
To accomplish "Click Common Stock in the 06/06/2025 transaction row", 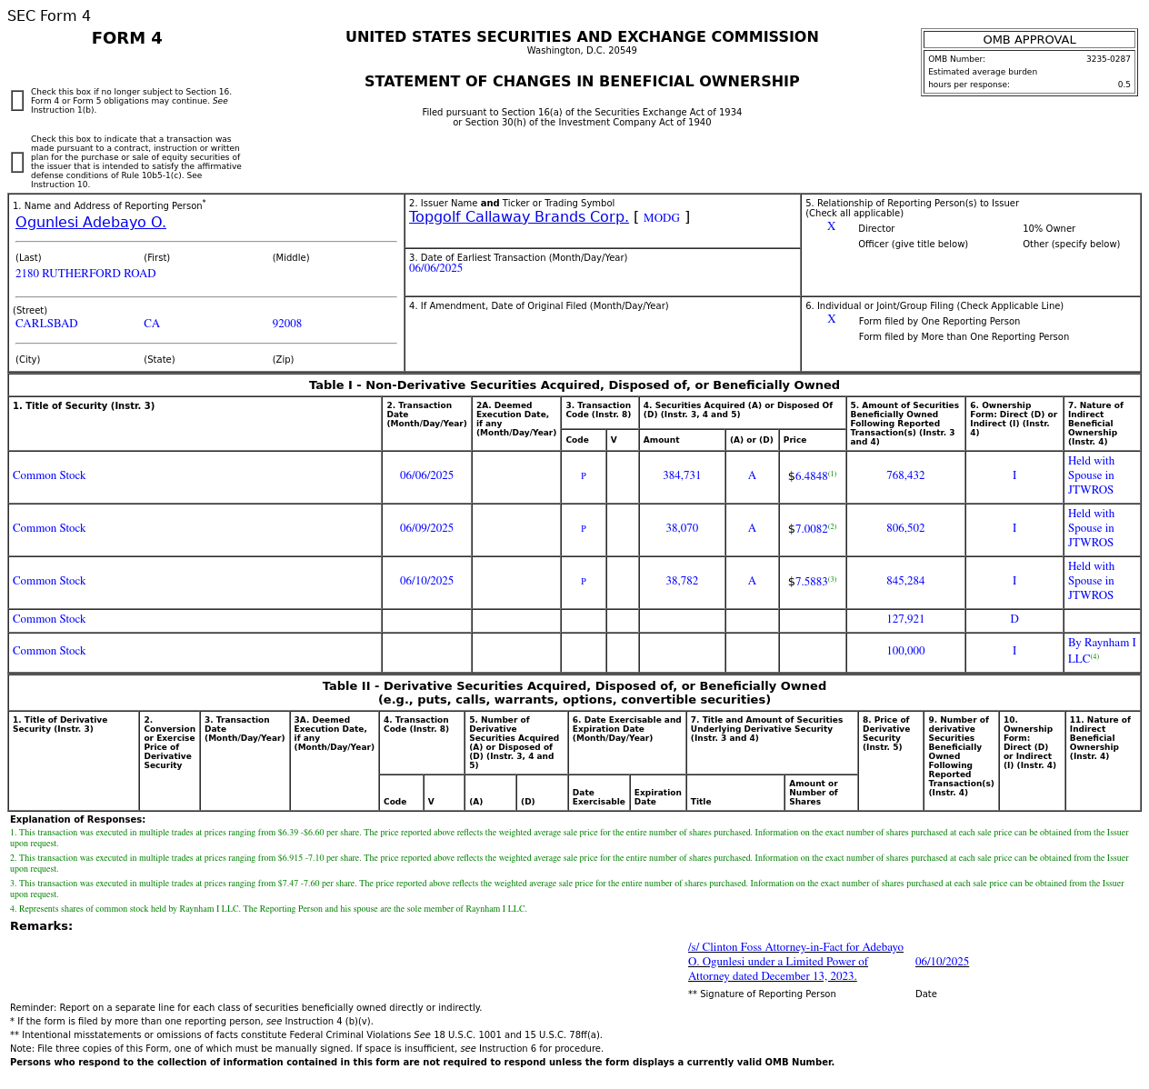I will tap(49, 475).
